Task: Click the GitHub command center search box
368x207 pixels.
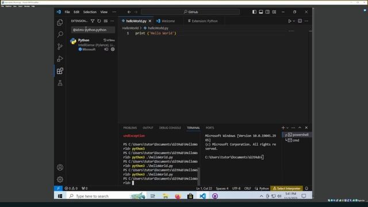Action: (190, 11)
